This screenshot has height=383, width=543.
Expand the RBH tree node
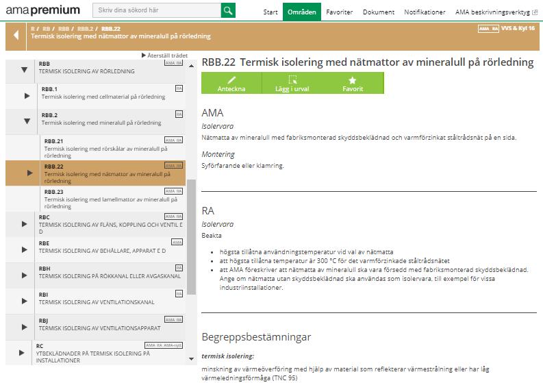click(x=24, y=275)
